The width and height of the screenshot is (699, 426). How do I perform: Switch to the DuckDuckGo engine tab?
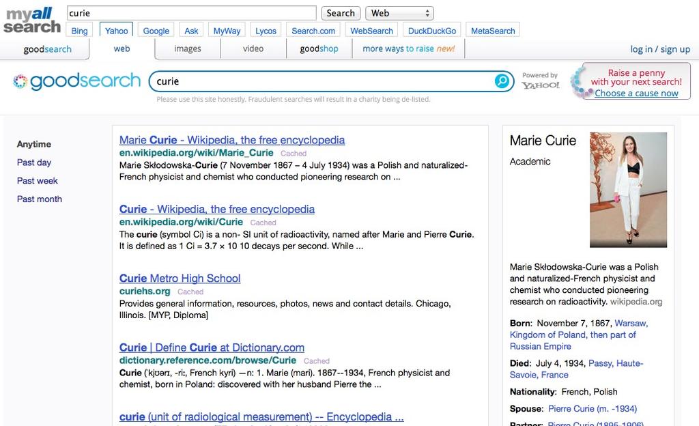[432, 31]
